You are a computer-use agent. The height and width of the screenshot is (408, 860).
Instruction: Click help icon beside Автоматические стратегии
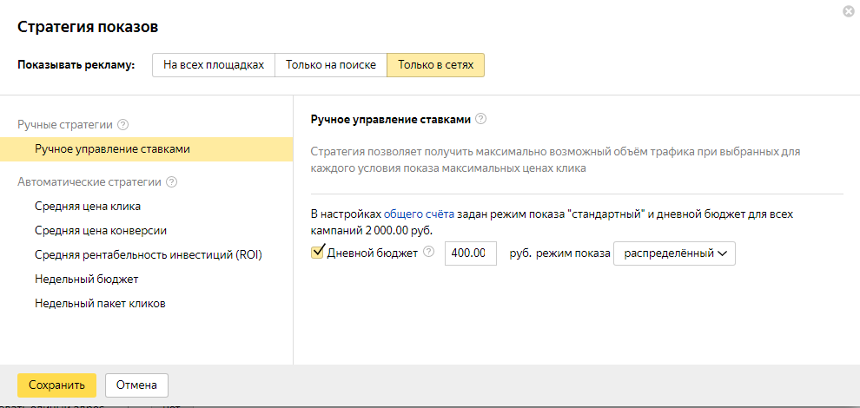(x=172, y=182)
